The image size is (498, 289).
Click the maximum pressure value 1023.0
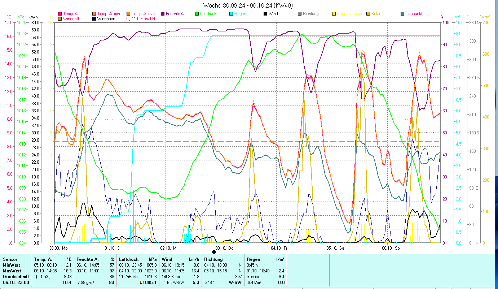151,271
